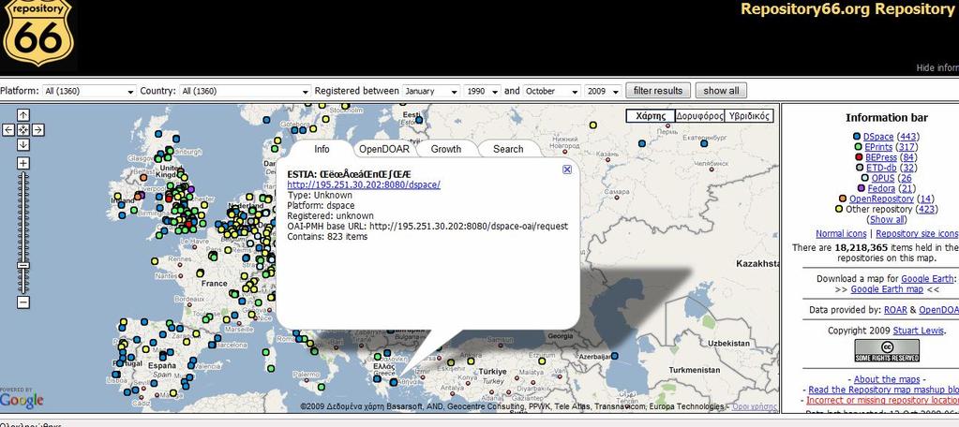The image size is (959, 427).
Task: Zoom in with the plus button
Action: tap(23, 163)
